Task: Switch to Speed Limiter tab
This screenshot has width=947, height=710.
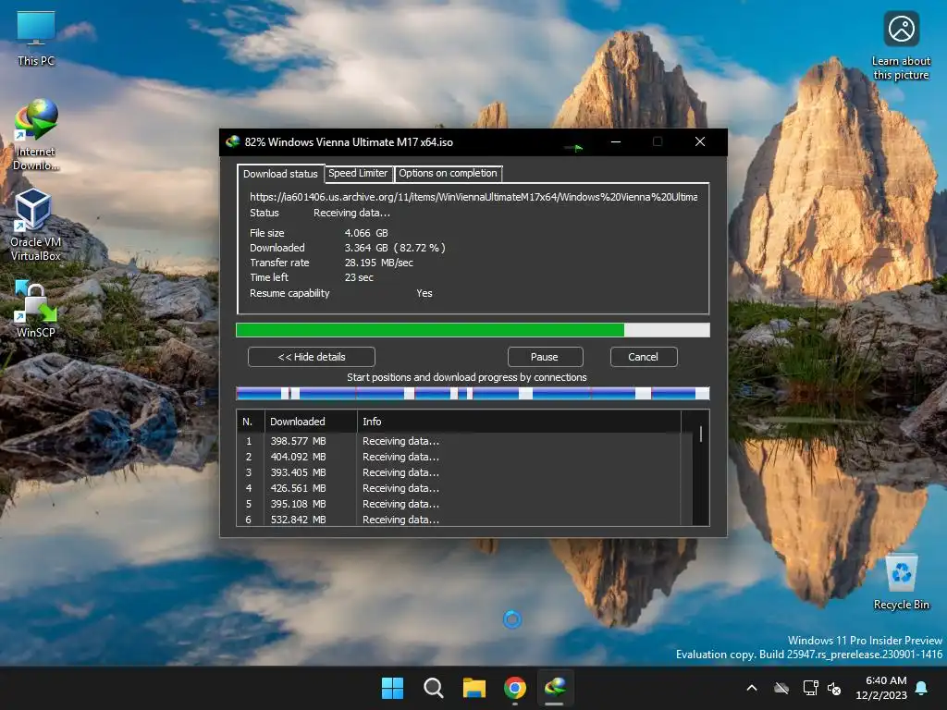Action: pos(358,173)
